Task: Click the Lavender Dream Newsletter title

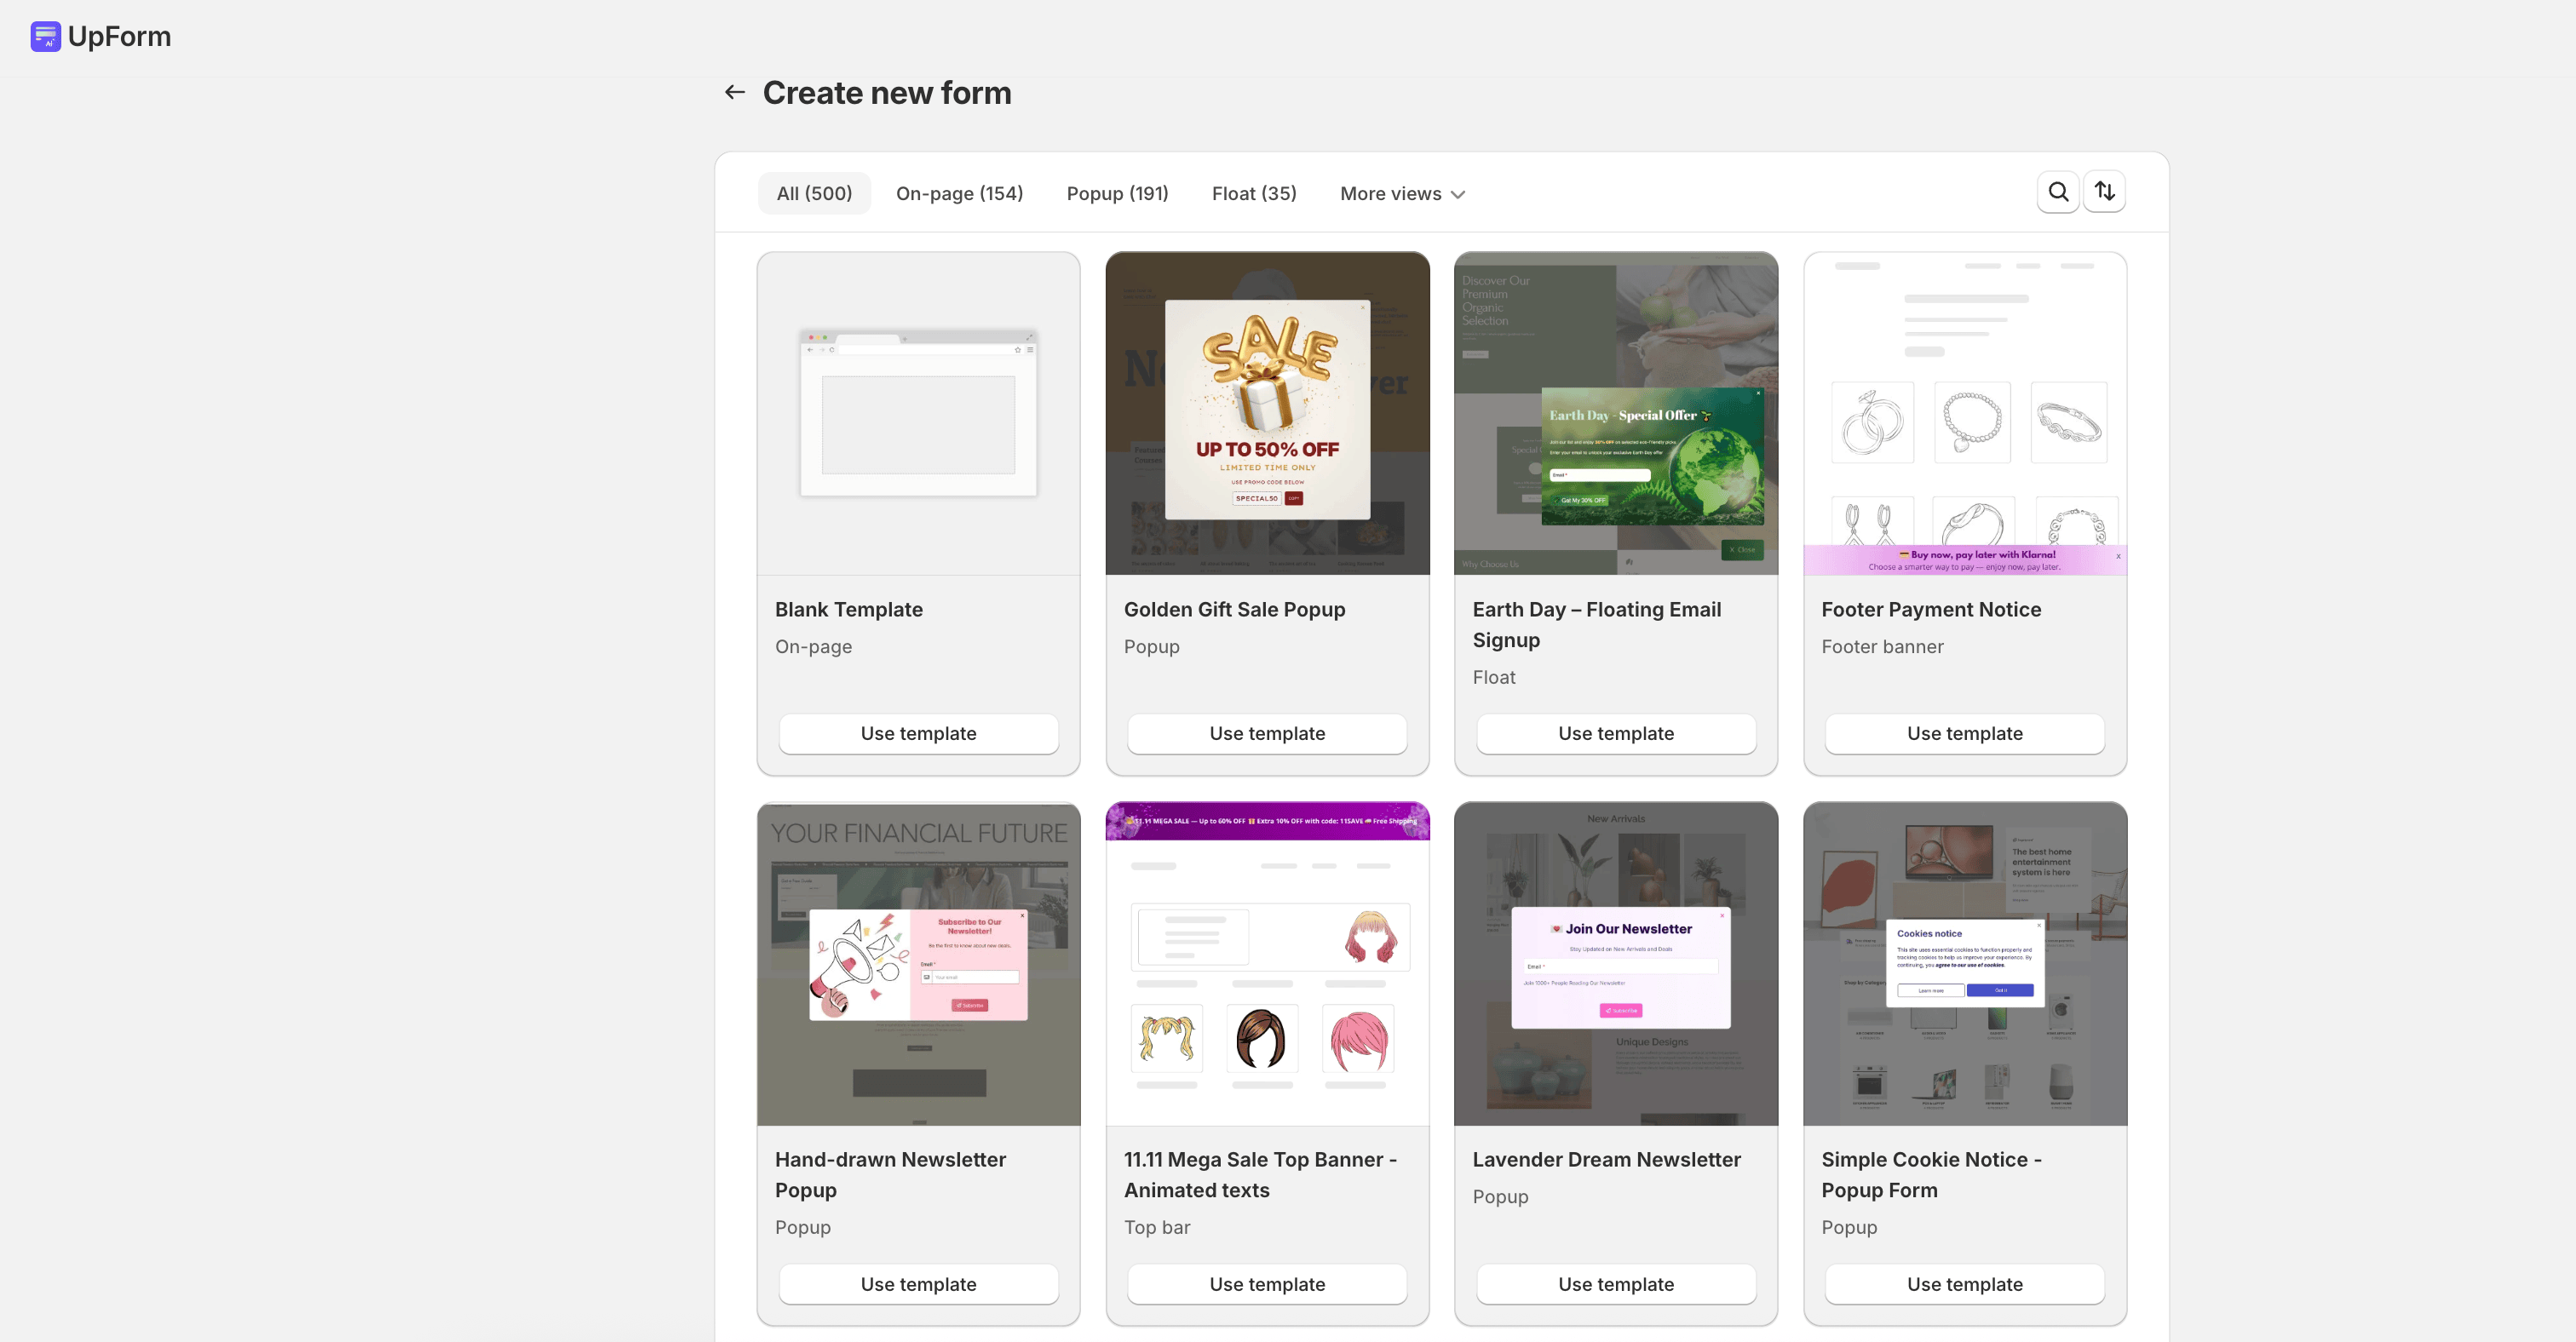Action: click(1606, 1159)
